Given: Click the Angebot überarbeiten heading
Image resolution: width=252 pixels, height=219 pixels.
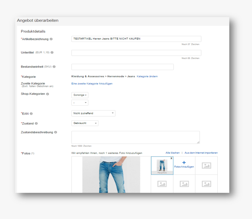Looking at the screenshot, I should [x=38, y=20].
